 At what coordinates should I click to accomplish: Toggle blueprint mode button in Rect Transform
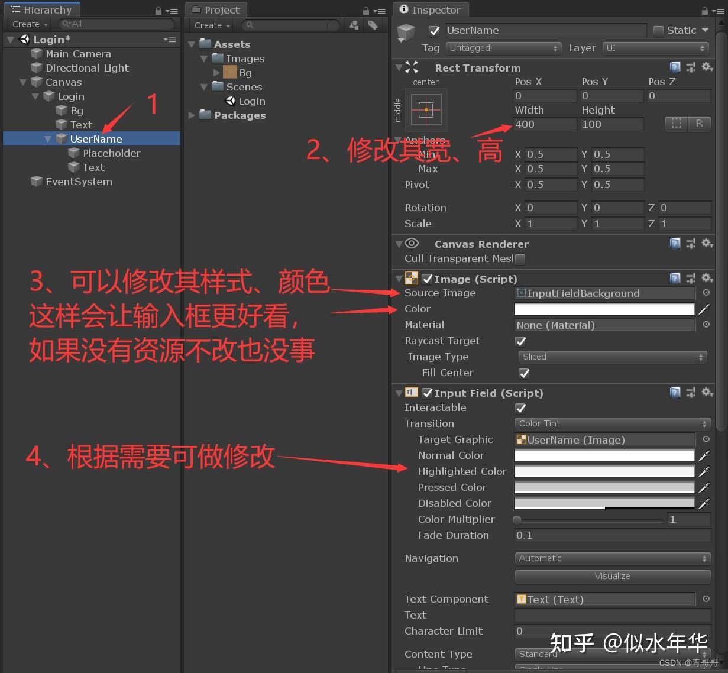[677, 124]
